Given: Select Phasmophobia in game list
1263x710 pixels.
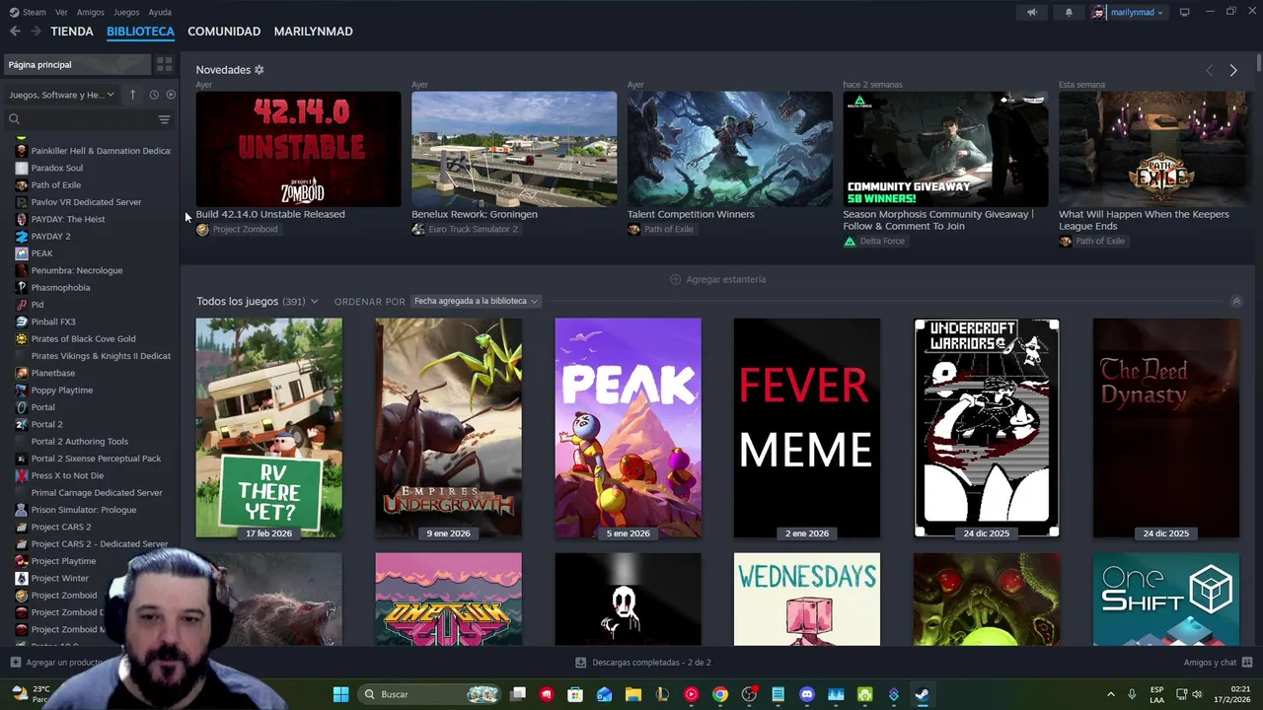Looking at the screenshot, I should tap(60, 287).
